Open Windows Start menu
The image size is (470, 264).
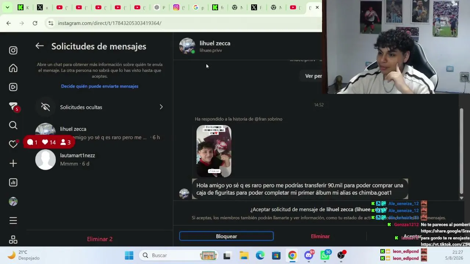coord(129,256)
